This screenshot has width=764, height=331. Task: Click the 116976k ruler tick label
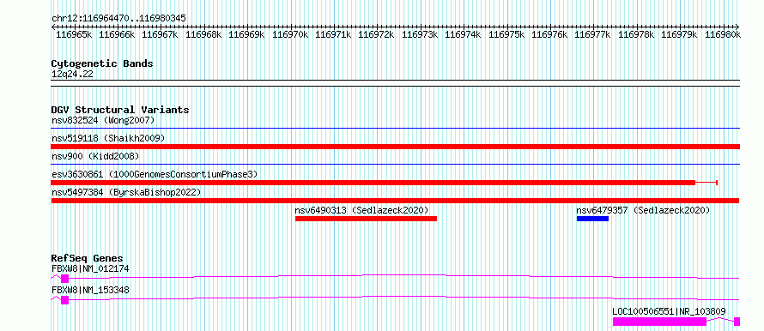pyautogui.click(x=549, y=34)
